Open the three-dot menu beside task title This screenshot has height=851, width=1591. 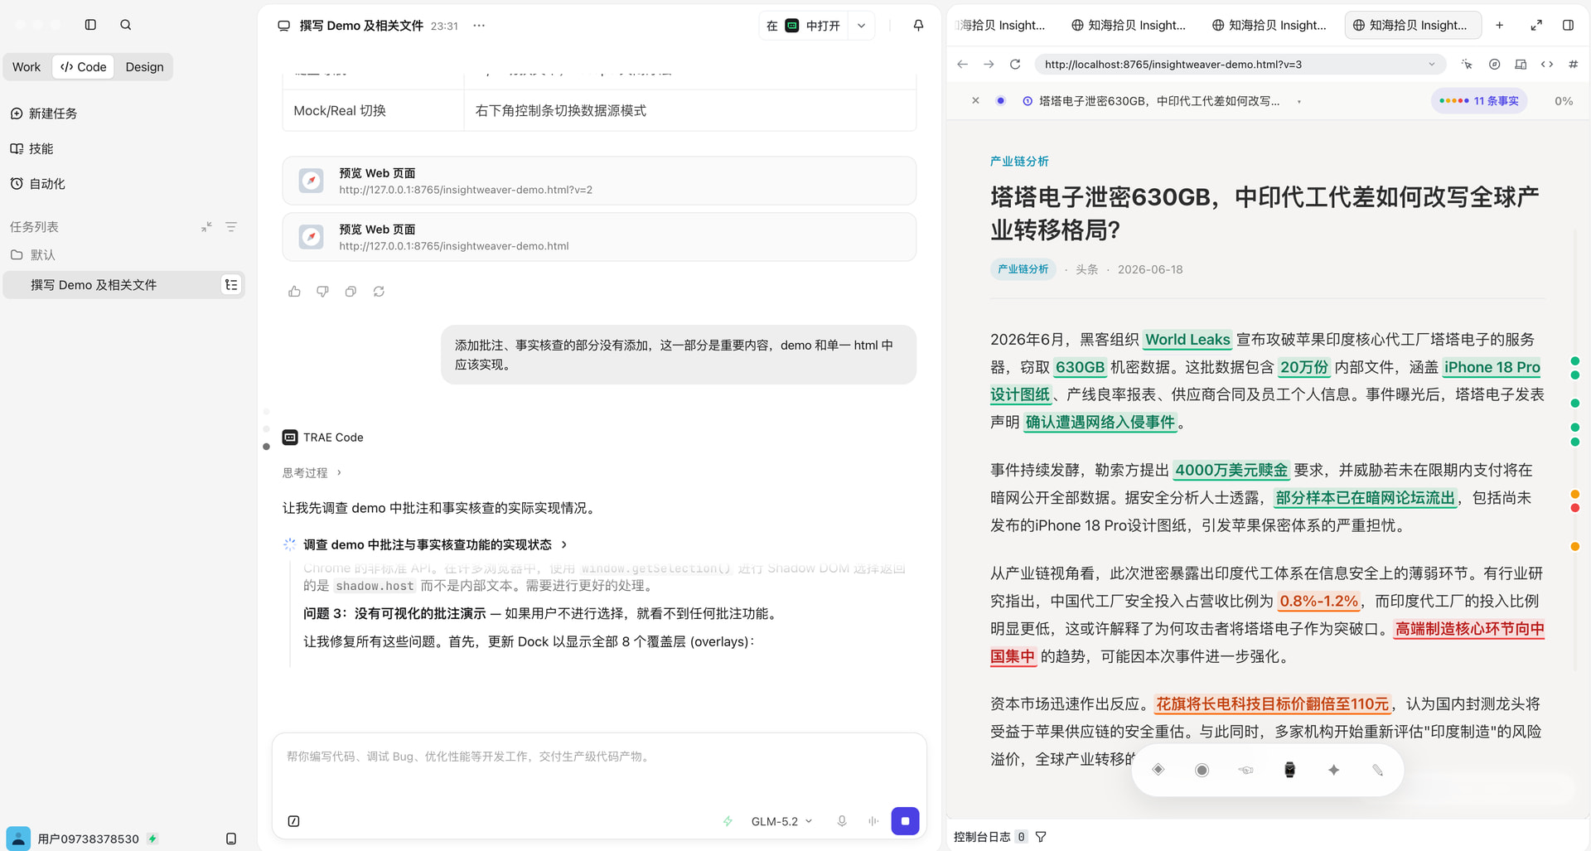[479, 26]
